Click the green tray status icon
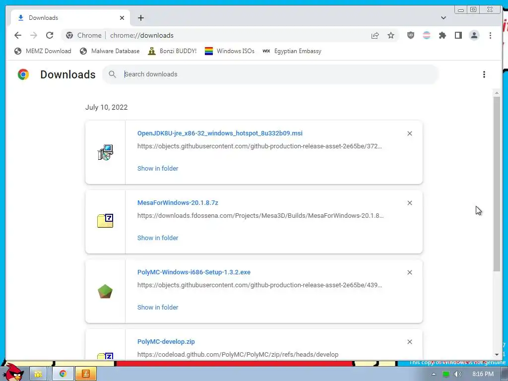Screen dimensions: 508x381 (x=446, y=374)
